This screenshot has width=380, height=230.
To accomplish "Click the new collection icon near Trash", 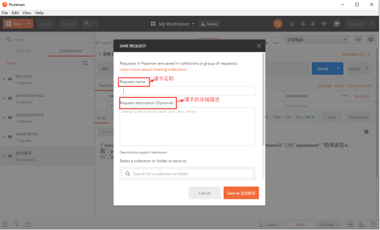I will click(85, 63).
